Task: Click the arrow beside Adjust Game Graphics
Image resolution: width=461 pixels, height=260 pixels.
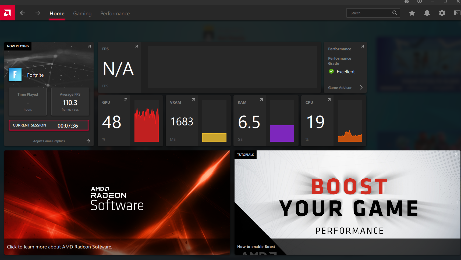Action: [88, 141]
